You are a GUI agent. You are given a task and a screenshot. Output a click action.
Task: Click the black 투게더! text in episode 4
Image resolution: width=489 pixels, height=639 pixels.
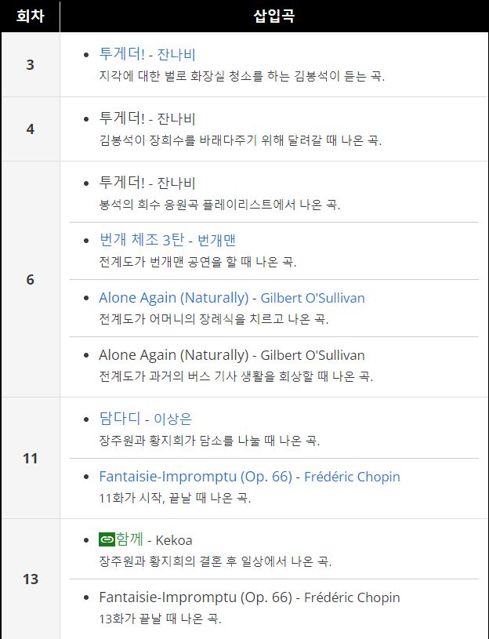121,118
